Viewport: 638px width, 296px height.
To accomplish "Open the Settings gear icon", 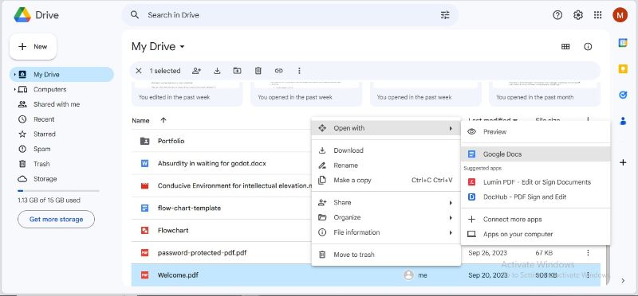I will (577, 15).
